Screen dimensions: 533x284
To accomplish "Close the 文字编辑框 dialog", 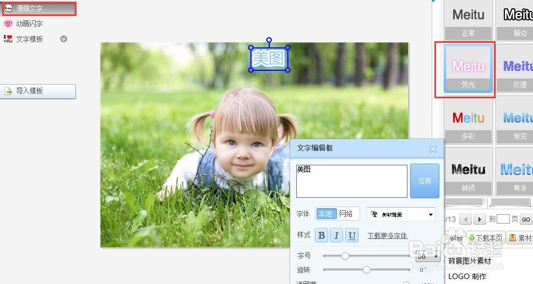I will tap(433, 149).
